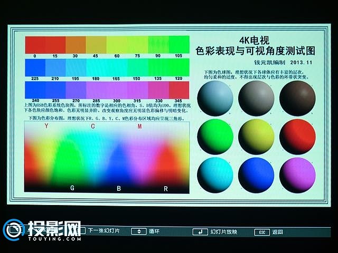
Task: Click the number label 195
Action: (75, 79)
